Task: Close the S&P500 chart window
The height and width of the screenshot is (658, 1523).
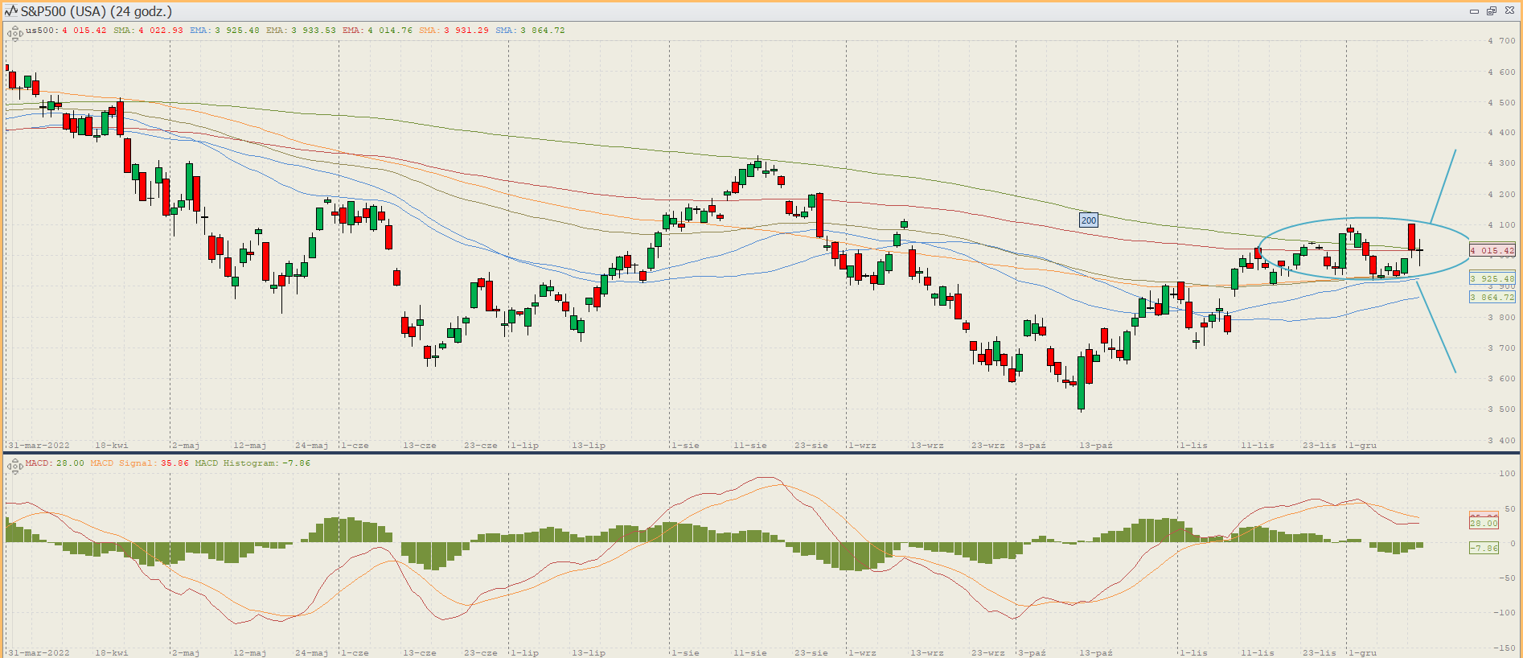Action: click(x=1509, y=11)
